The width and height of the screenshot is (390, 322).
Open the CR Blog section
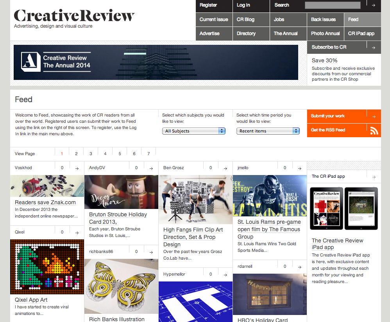pos(251,19)
